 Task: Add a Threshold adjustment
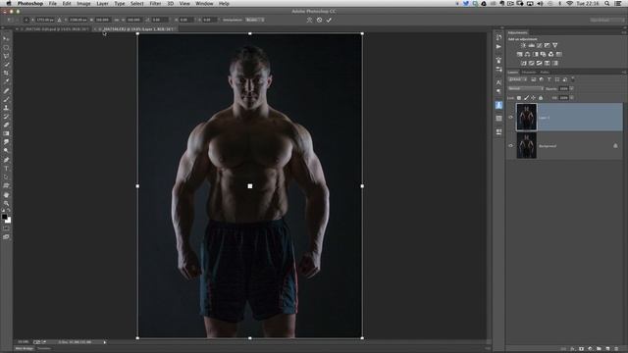539,63
